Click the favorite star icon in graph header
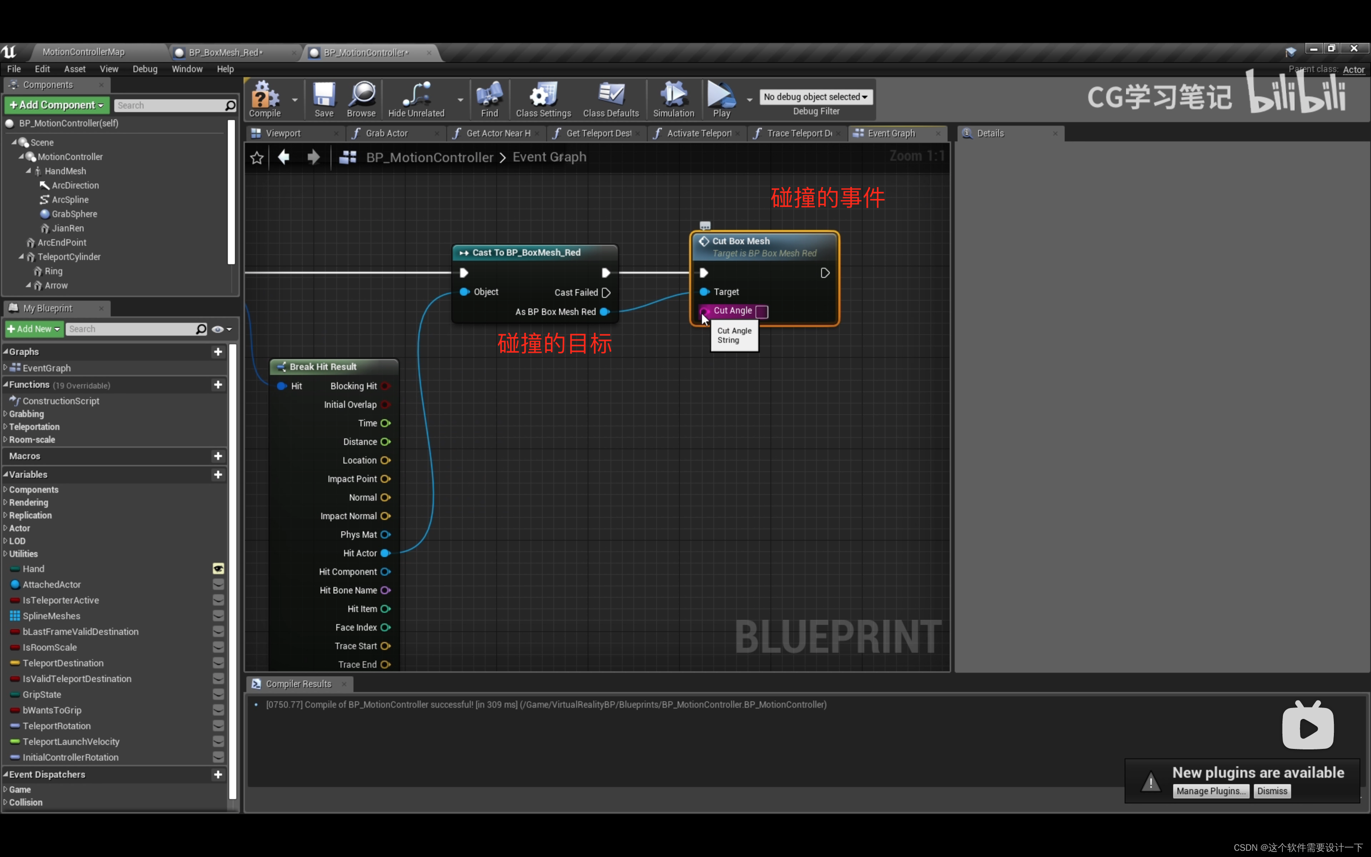Viewport: 1371px width, 857px height. 257,158
